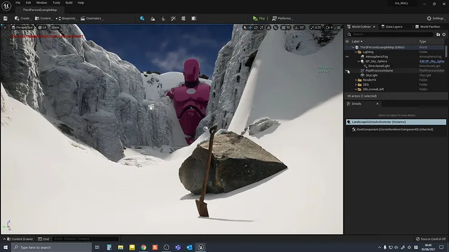Image resolution: width=449 pixels, height=252 pixels.
Task: Save the current level with the floppy disk icon
Action: pos(5,18)
